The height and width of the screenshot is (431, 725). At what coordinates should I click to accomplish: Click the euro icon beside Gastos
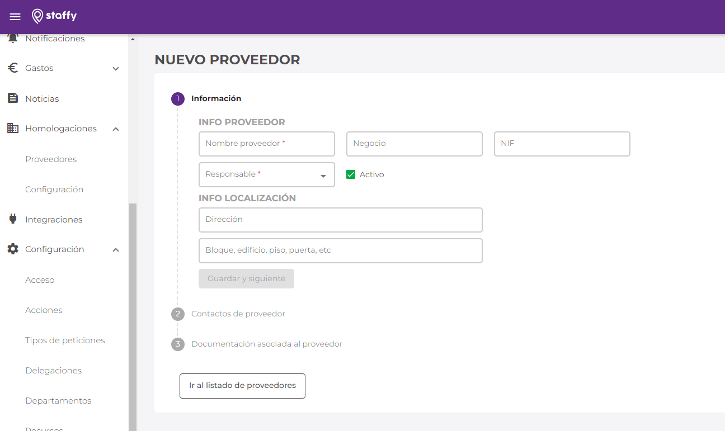13,68
